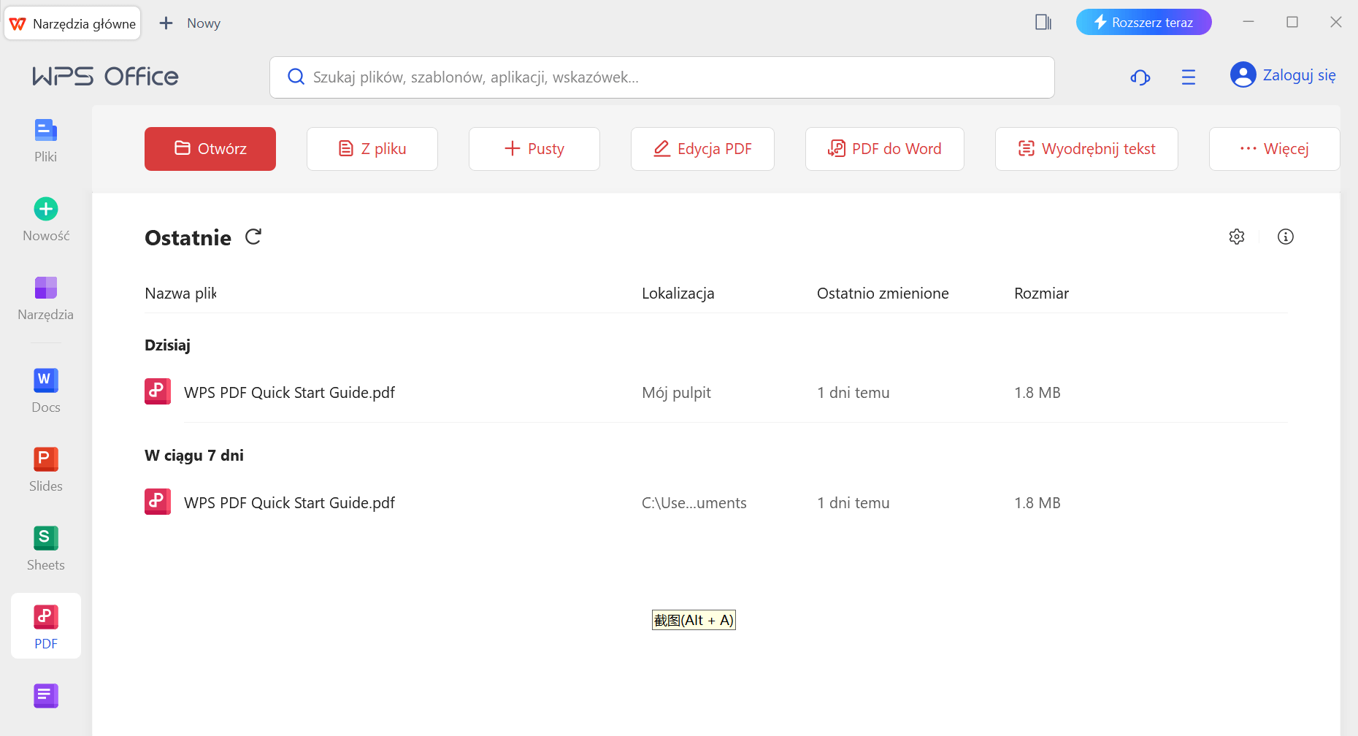1358x736 pixels.
Task: Start PDF do Word conversion
Action: (885, 149)
